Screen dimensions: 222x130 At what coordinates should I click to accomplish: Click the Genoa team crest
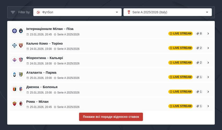14,89
